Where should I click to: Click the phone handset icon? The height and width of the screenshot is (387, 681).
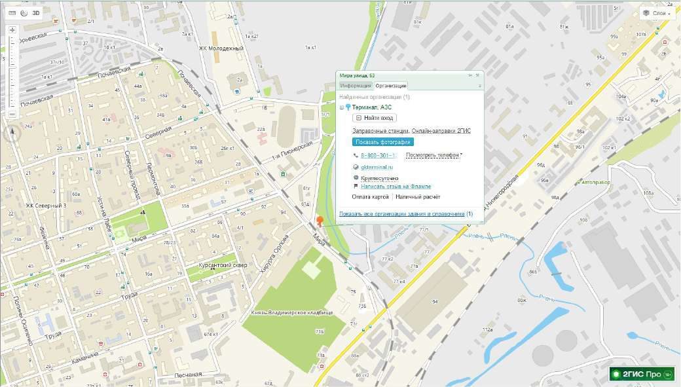[356, 155]
